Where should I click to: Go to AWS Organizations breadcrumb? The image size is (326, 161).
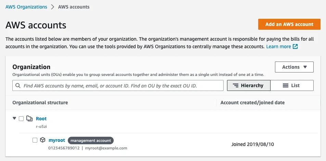coord(26,7)
